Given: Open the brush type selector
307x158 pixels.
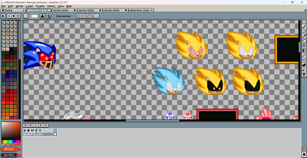Looking at the screenshot, I should [26, 16].
